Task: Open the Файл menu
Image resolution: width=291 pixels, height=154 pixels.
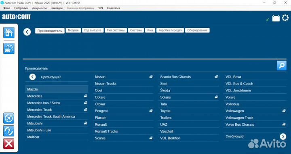Action: click(7, 8)
